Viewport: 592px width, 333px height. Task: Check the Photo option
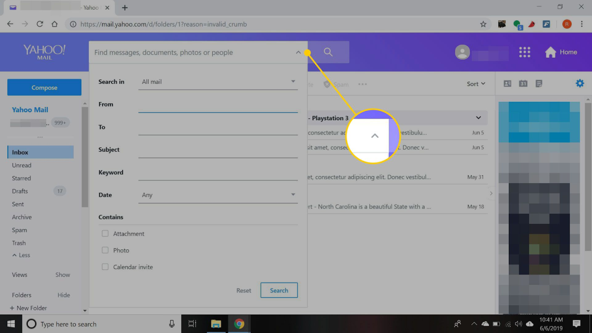[105, 250]
